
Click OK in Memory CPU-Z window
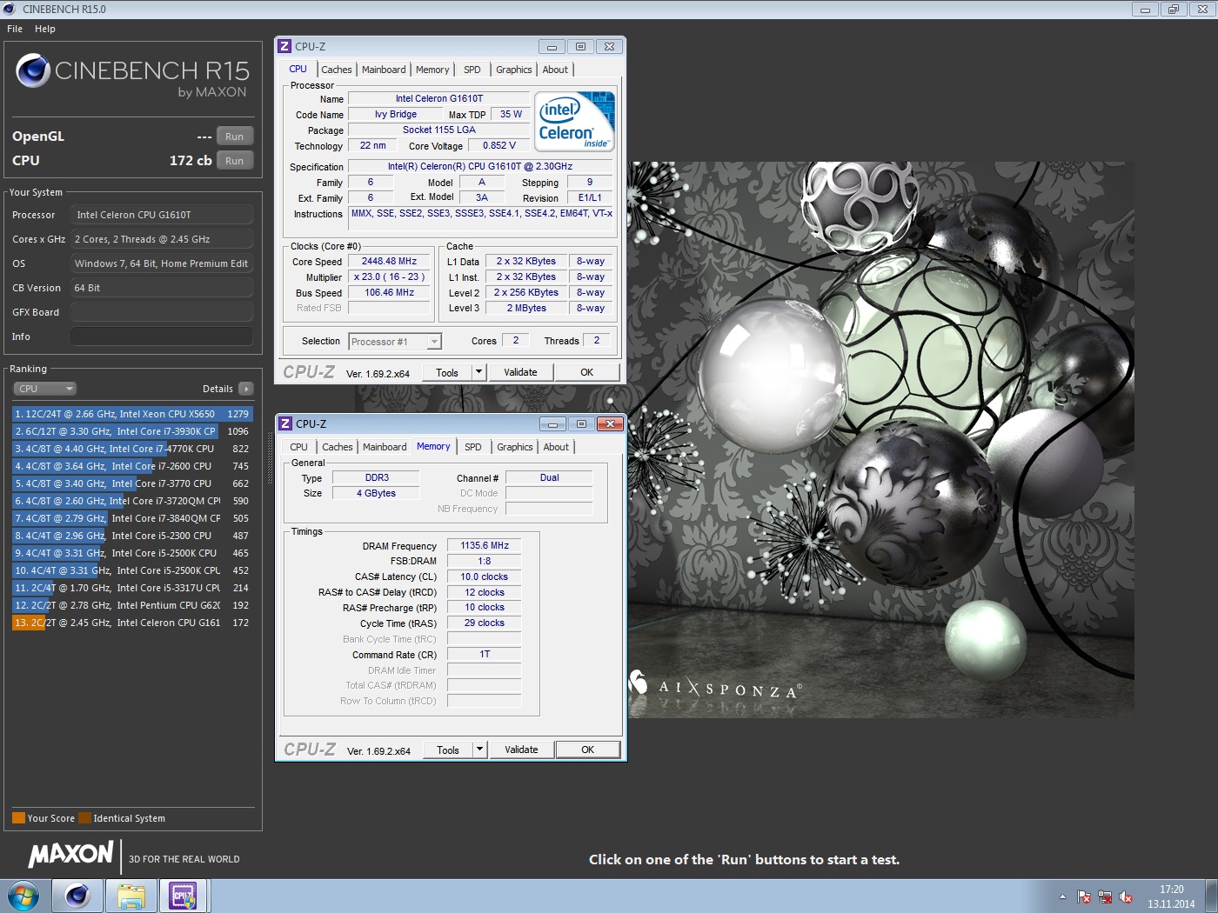click(588, 750)
